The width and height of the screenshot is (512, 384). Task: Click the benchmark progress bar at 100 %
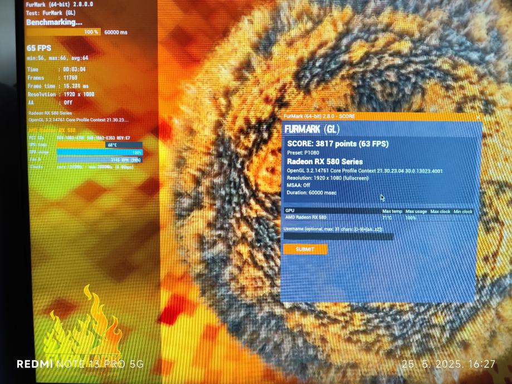[x=64, y=32]
